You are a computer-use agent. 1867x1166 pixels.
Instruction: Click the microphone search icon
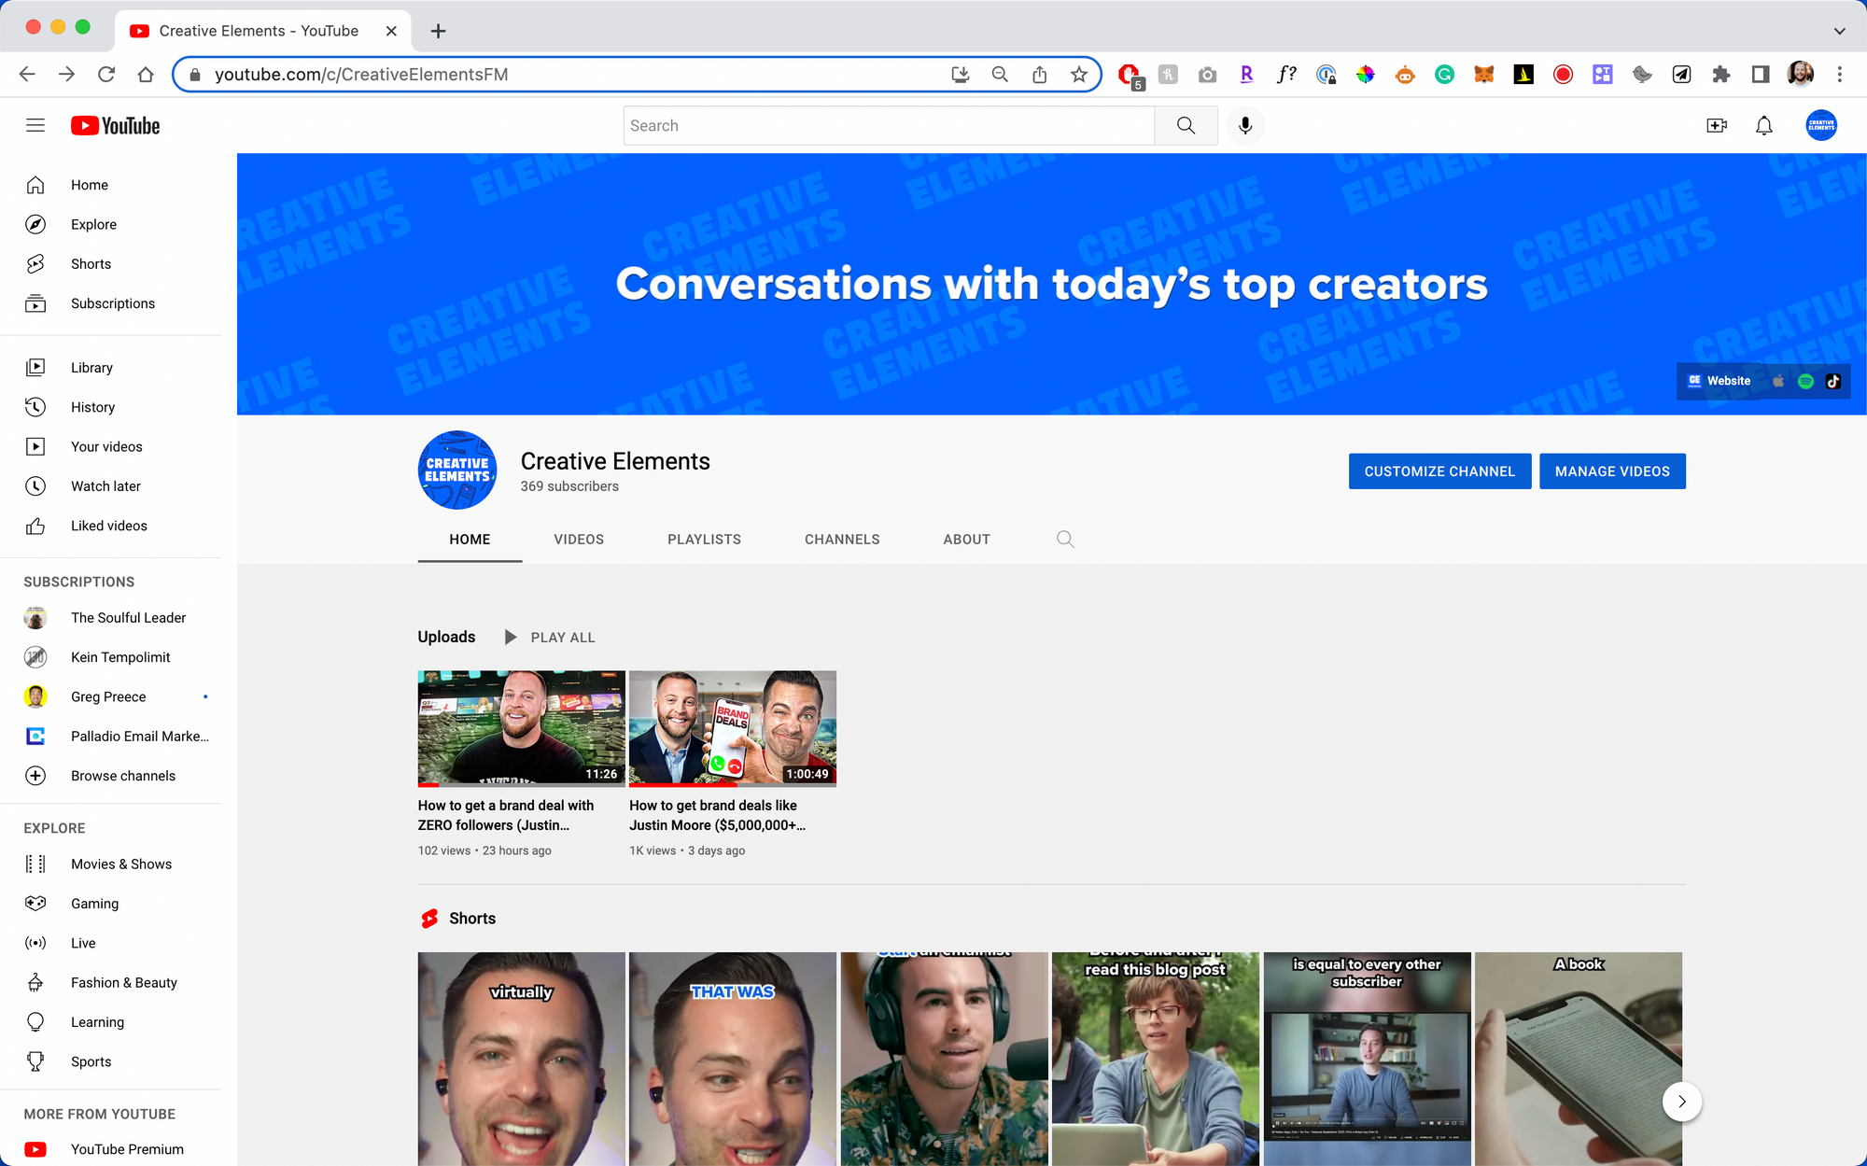1245,125
